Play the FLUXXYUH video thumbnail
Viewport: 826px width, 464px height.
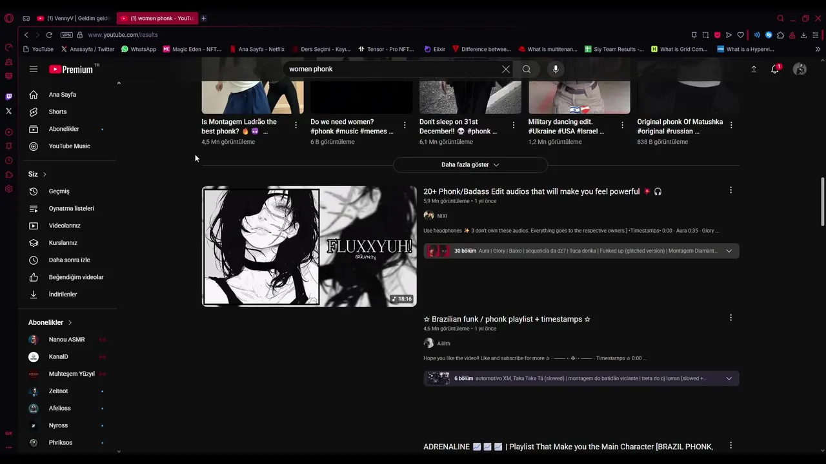309,246
